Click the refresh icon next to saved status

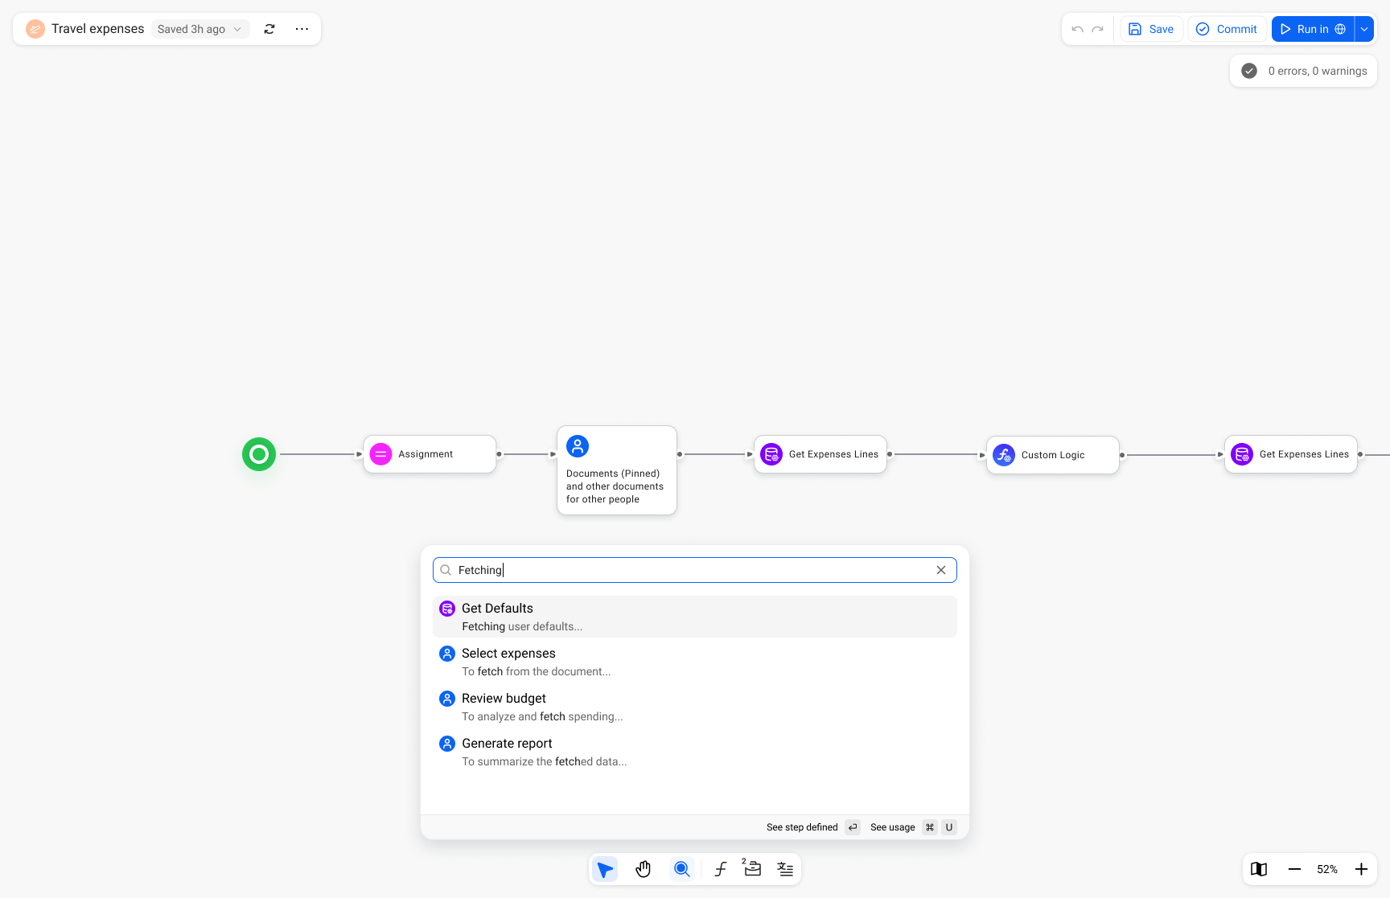pyautogui.click(x=269, y=28)
